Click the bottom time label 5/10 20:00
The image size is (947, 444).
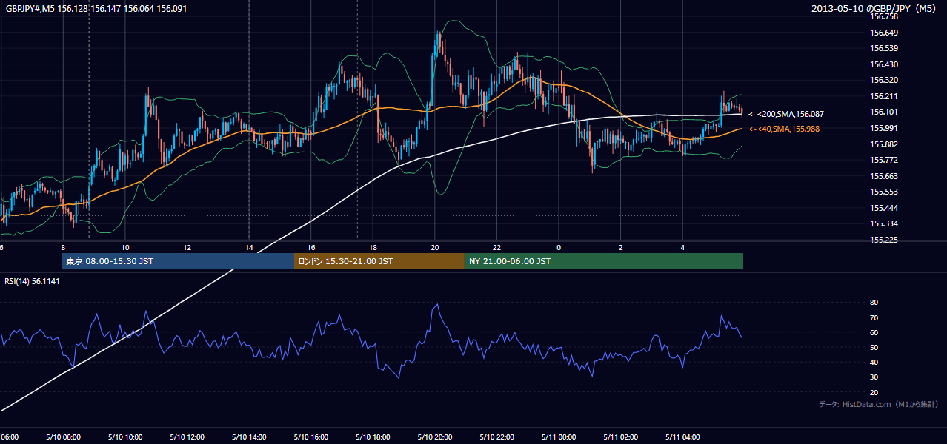tap(434, 437)
